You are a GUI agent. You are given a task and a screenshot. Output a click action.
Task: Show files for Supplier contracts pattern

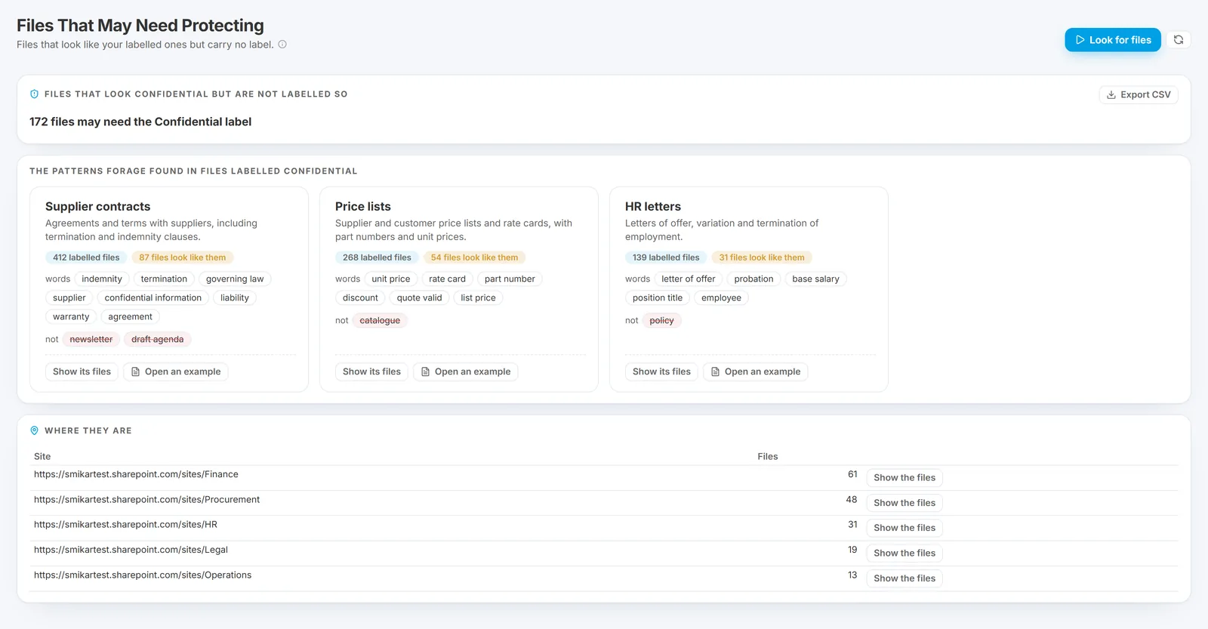(x=82, y=372)
